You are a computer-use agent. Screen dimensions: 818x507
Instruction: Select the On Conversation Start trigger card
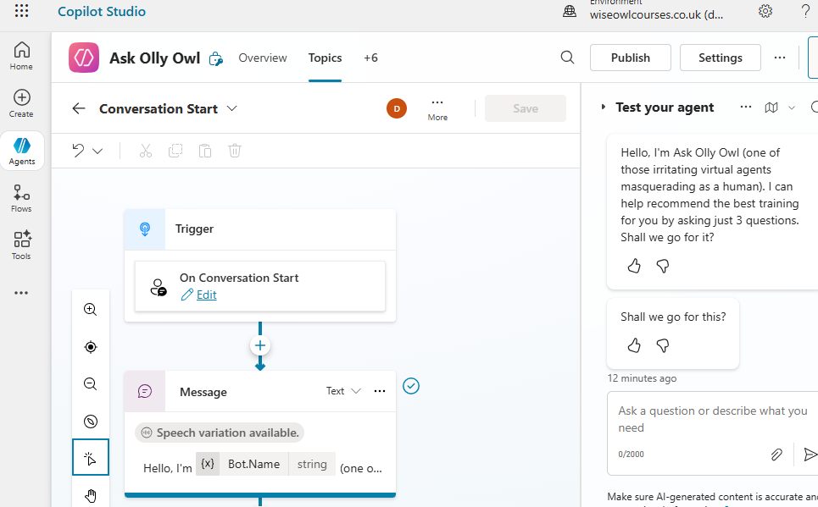coord(259,286)
